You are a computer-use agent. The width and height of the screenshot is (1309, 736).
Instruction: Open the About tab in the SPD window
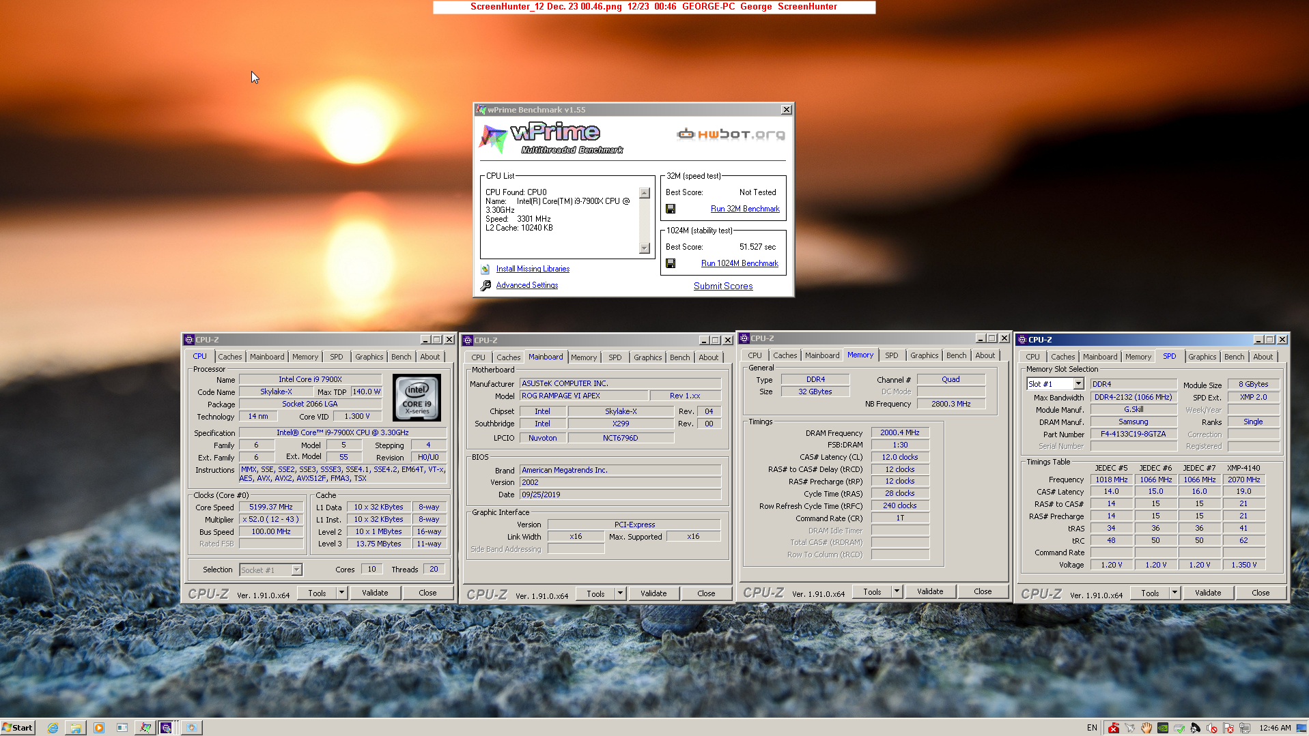point(1263,357)
